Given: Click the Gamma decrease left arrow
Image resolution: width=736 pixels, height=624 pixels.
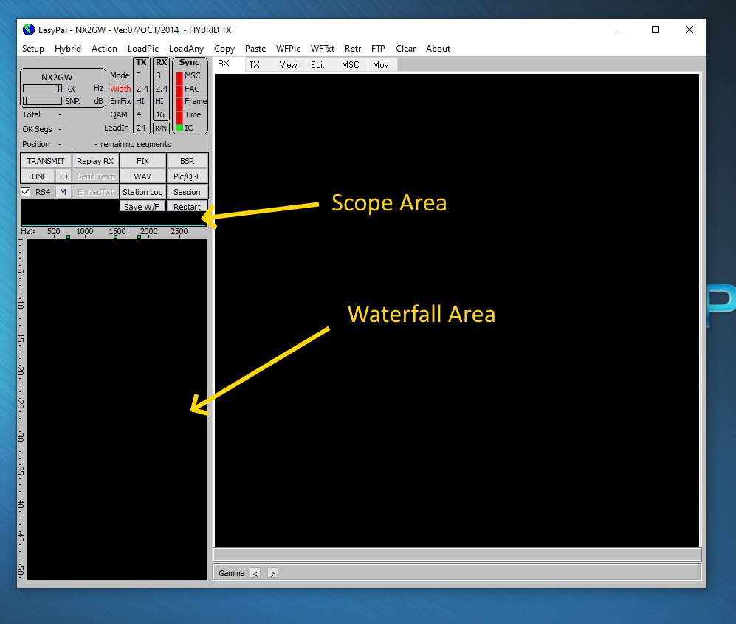Looking at the screenshot, I should click(255, 573).
